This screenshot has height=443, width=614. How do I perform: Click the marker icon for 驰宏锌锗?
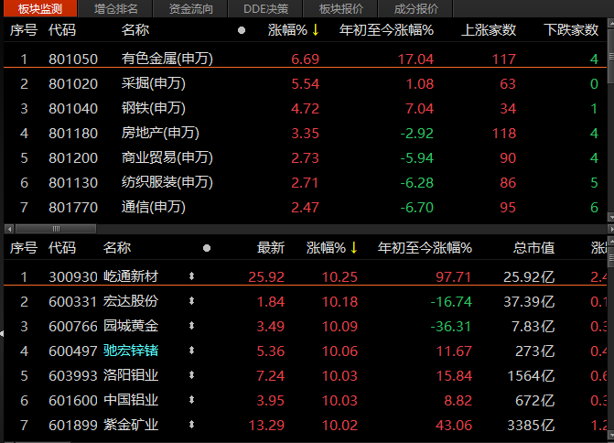click(191, 351)
